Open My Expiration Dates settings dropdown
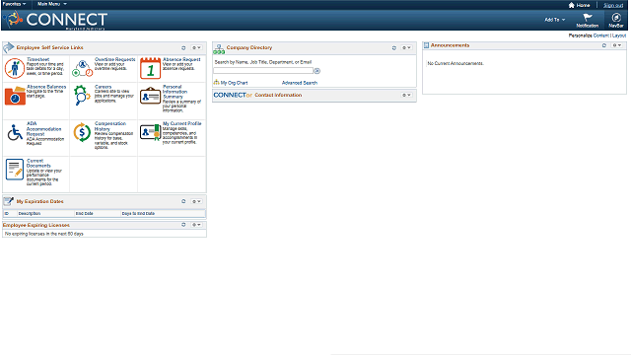The image size is (631, 355). point(196,201)
